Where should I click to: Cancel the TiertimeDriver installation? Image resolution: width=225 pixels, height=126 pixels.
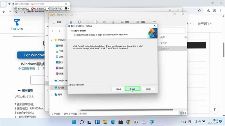148,89
